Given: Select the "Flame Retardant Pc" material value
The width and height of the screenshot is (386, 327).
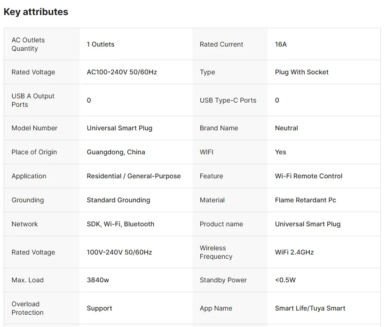Looking at the screenshot, I should (x=305, y=200).
